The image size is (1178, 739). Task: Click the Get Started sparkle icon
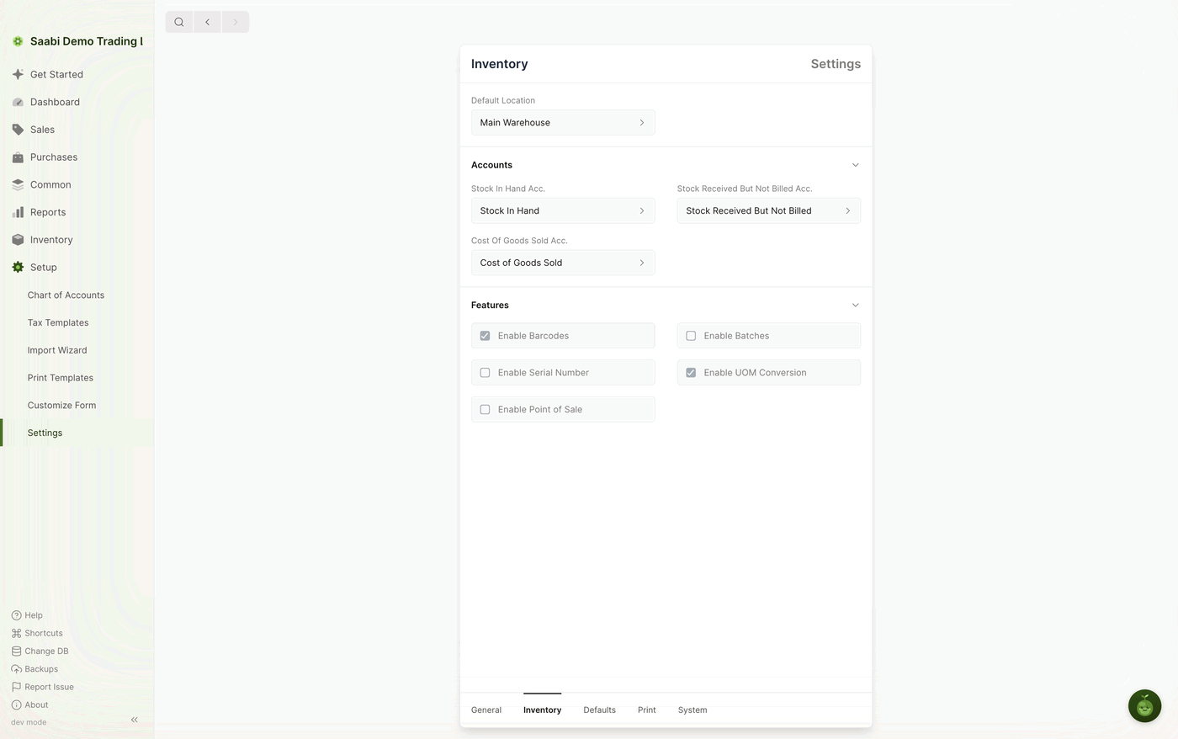tap(18, 74)
